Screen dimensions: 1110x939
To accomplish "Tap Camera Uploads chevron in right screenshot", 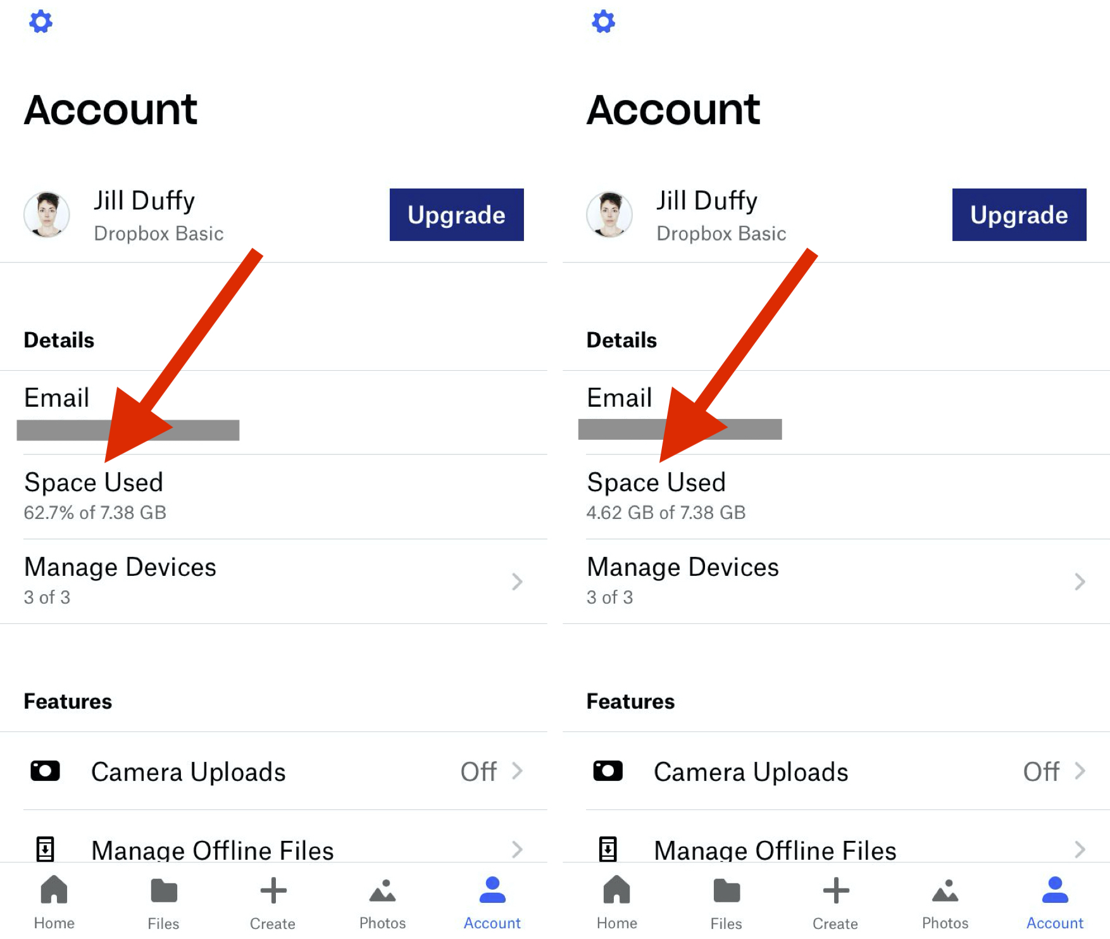I will 1080,771.
